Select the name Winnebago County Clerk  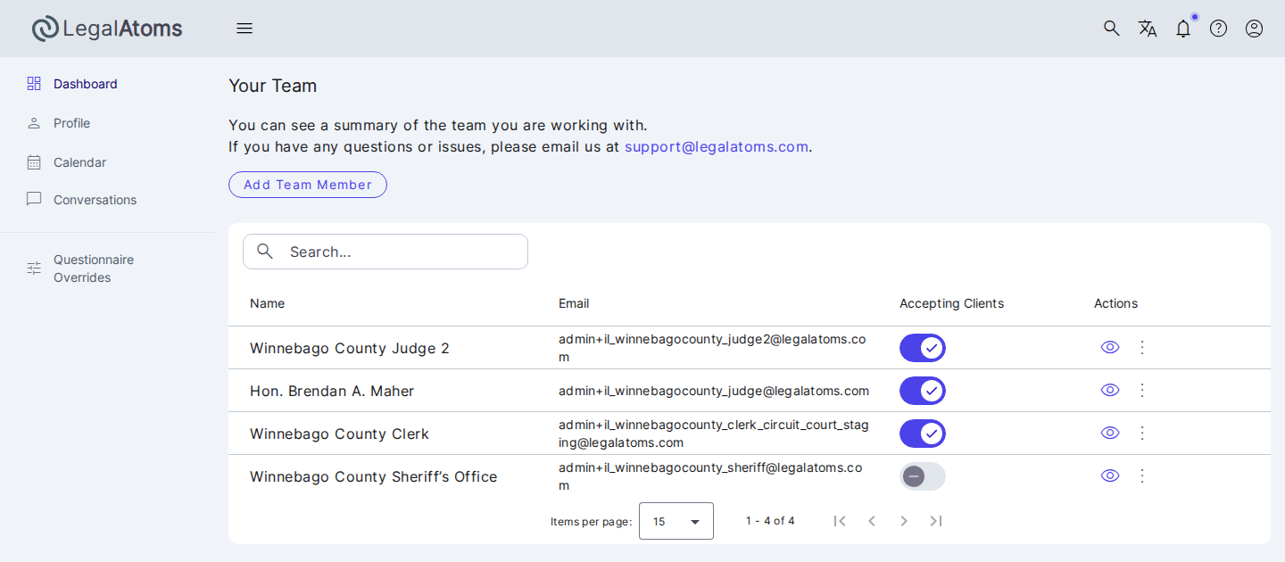(339, 434)
